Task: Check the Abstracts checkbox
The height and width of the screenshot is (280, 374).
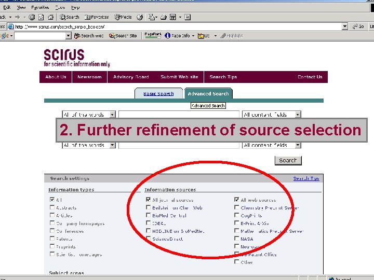Action: tap(52, 207)
